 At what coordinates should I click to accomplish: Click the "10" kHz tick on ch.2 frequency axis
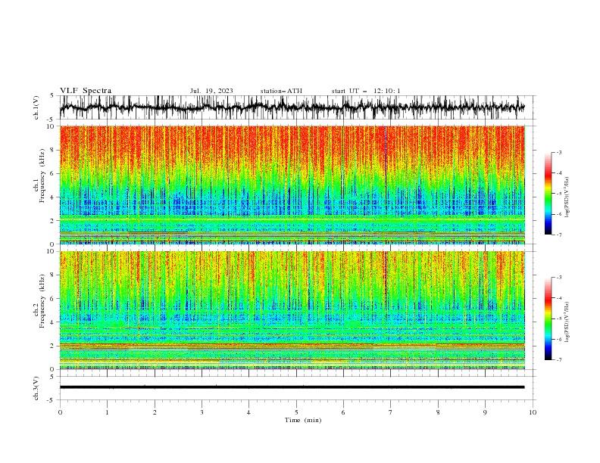(52, 251)
